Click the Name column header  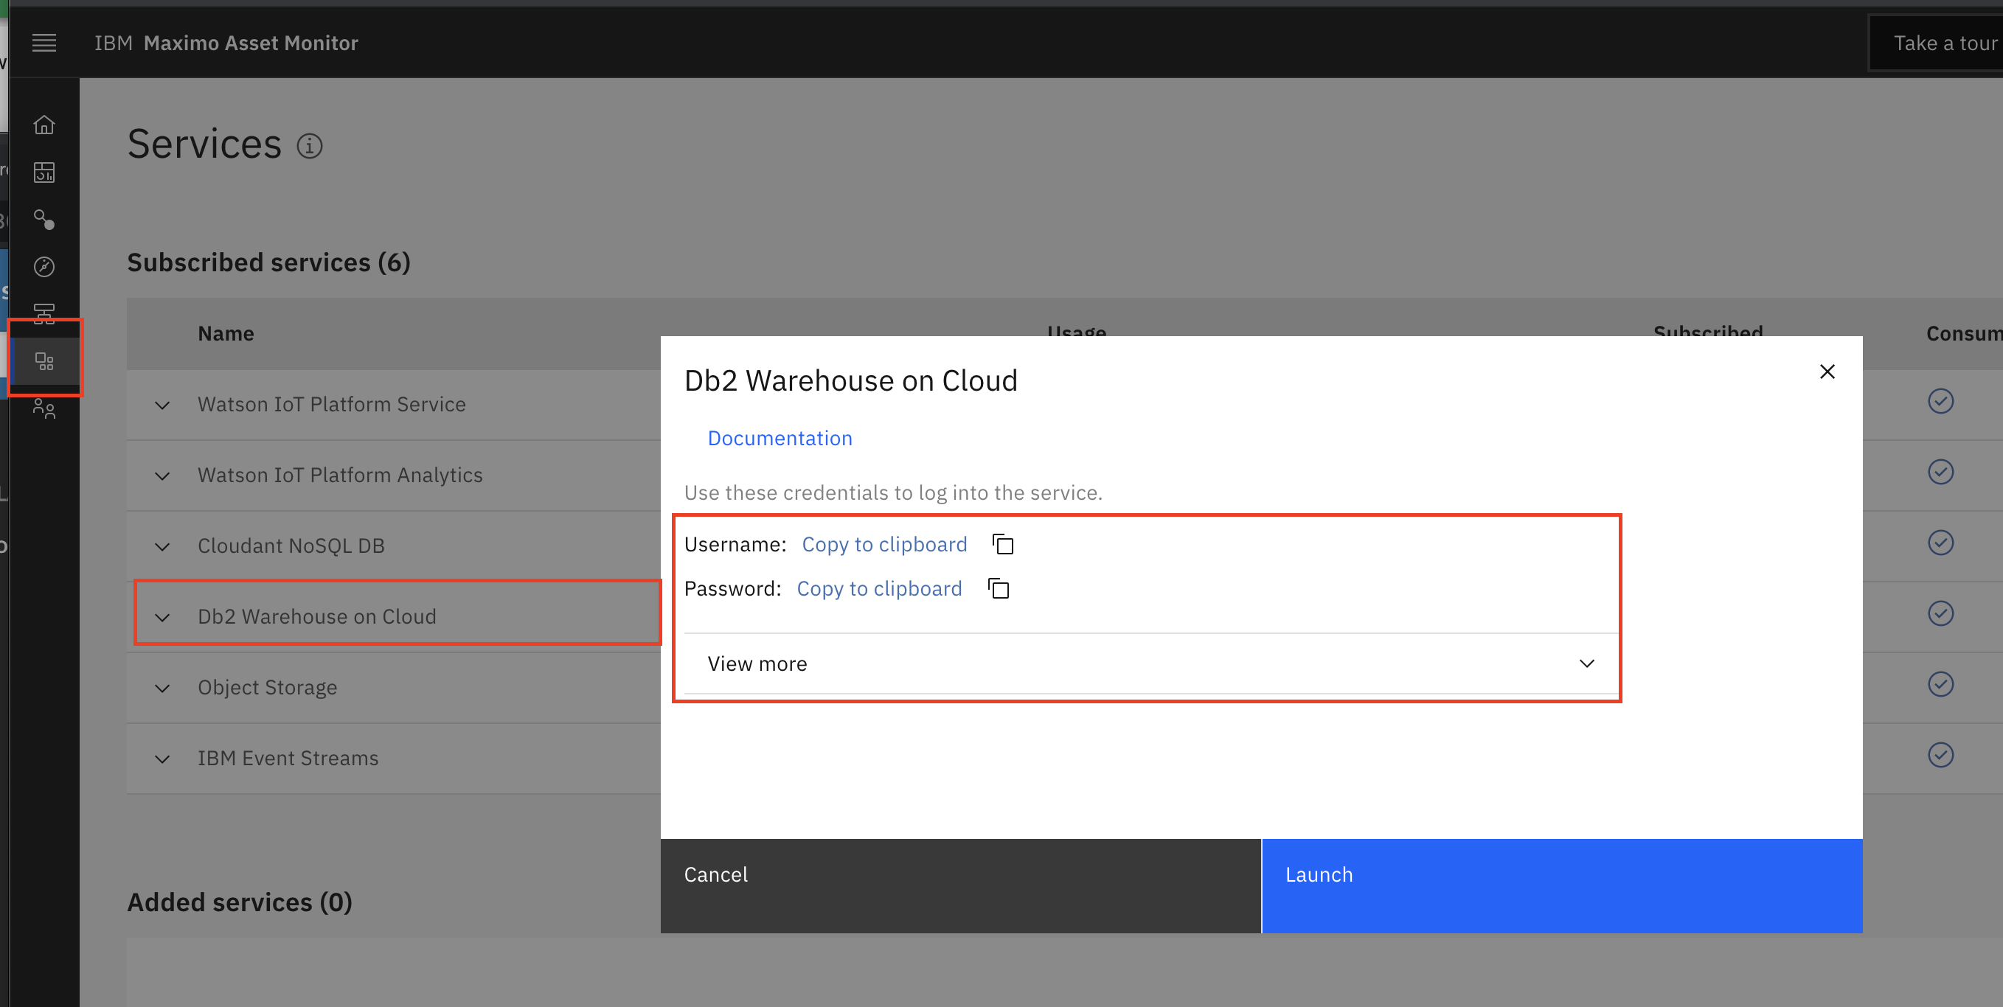pos(226,333)
